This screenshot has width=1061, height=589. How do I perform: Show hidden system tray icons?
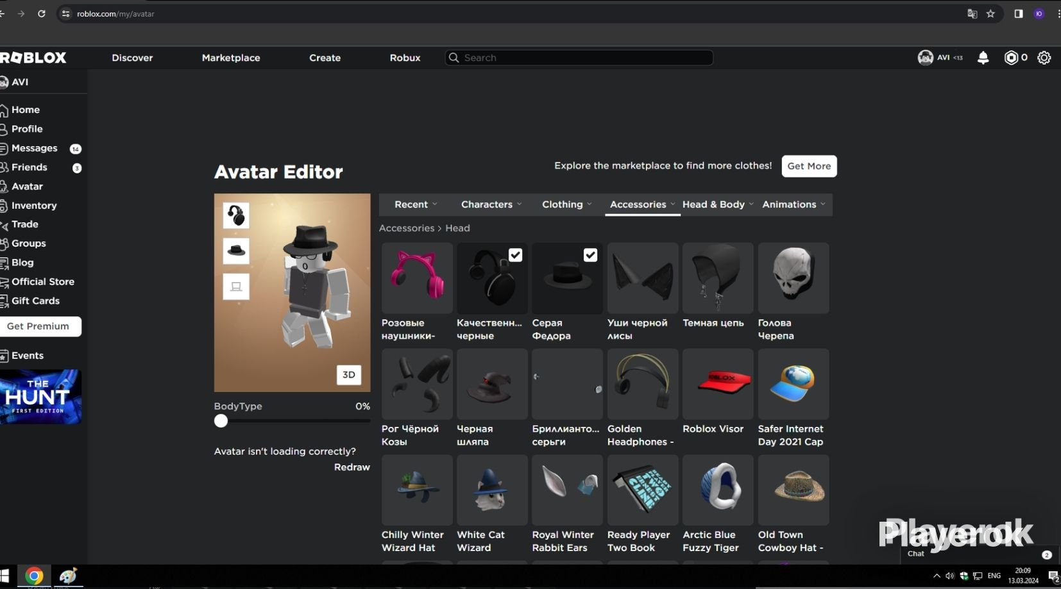(937, 576)
